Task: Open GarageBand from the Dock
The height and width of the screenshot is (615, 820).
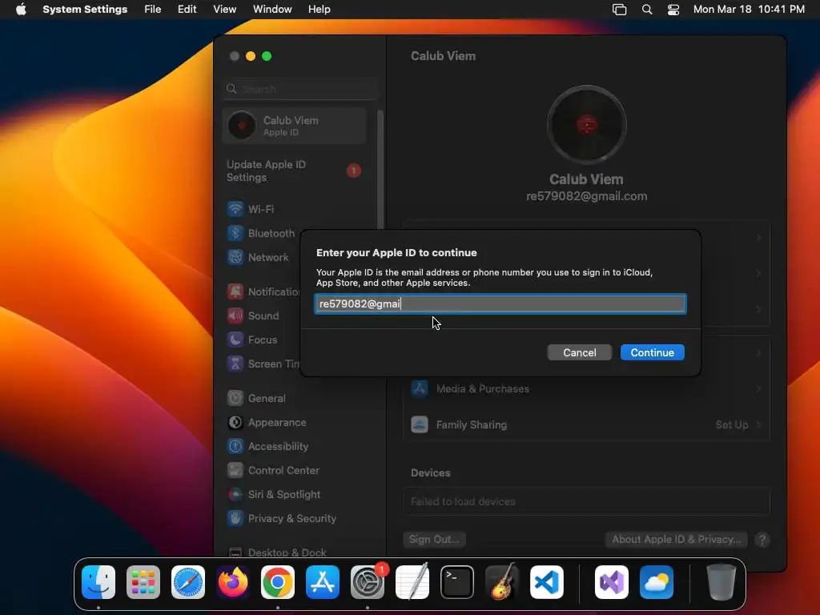Action: [x=502, y=582]
